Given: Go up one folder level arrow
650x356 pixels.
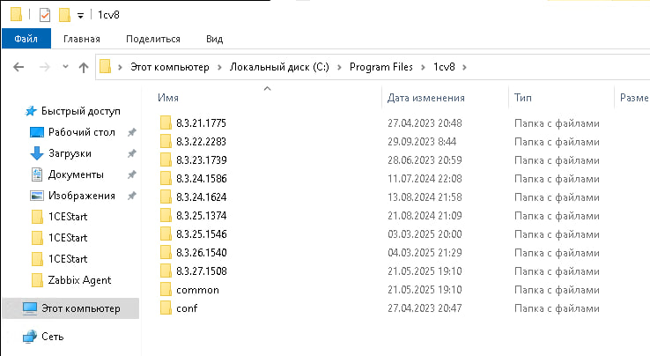Looking at the screenshot, I should (x=84, y=67).
